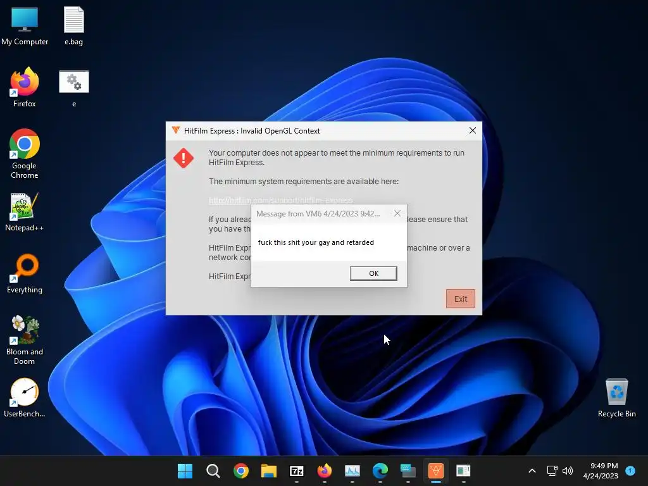Open the performance monitor taskbar icon
Screen dimensions: 648x486
tap(352, 471)
